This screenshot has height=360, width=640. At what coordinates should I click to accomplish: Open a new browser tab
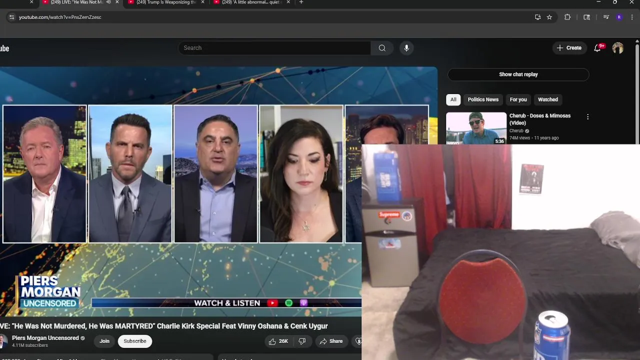pos(301,2)
